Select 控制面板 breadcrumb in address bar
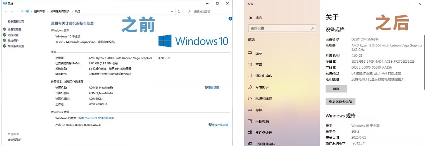Viewport: 425px width, 146px height. coord(40,11)
